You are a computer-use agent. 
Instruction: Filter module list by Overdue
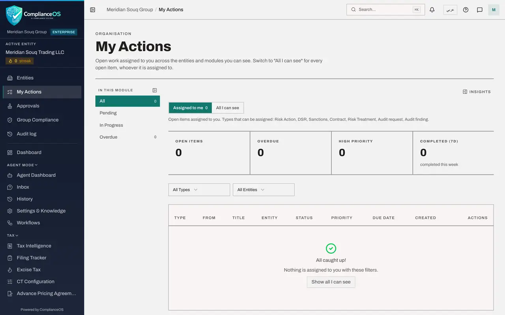(127, 137)
